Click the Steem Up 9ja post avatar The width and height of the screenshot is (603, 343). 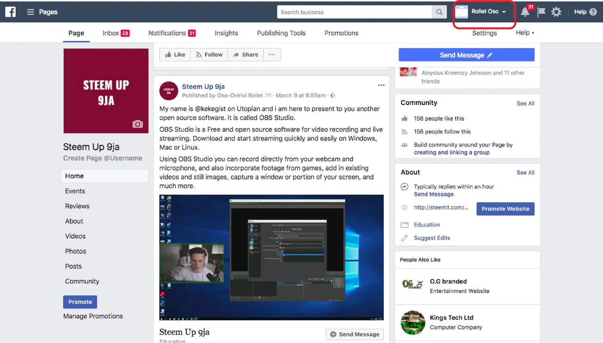pyautogui.click(x=169, y=91)
